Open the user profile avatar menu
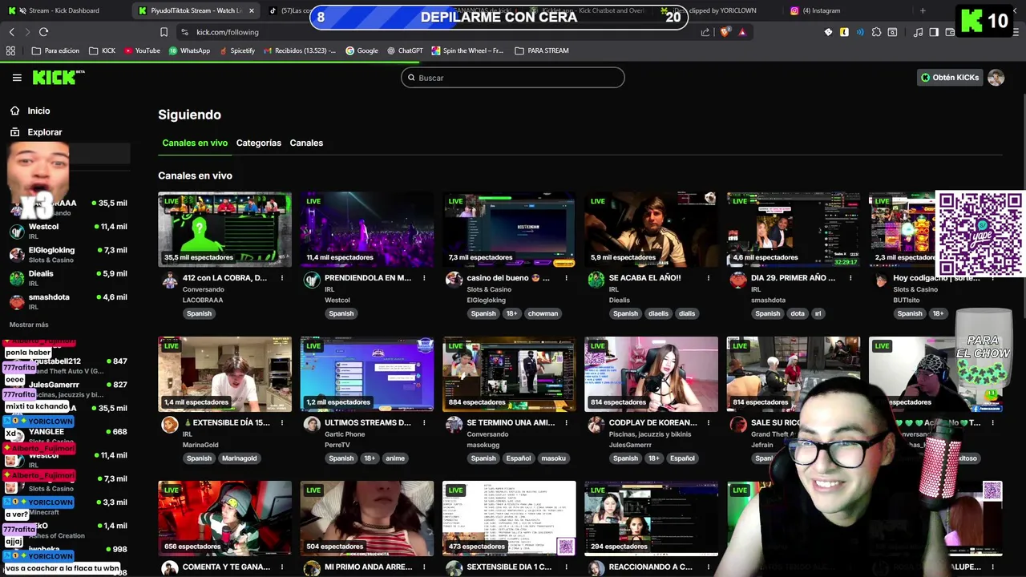Viewport: 1026px width, 577px height. pyautogui.click(x=996, y=78)
